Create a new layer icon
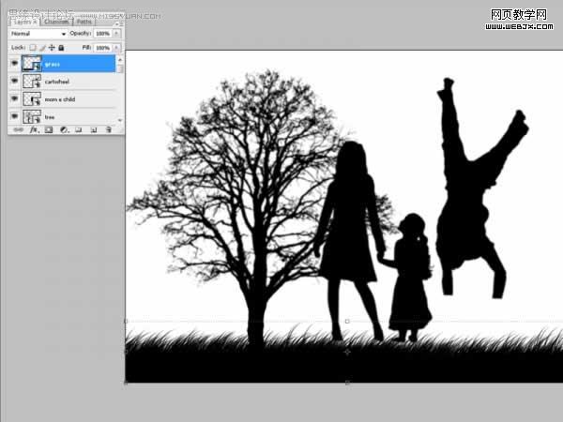Screen dimensions: 563x422 point(93,129)
